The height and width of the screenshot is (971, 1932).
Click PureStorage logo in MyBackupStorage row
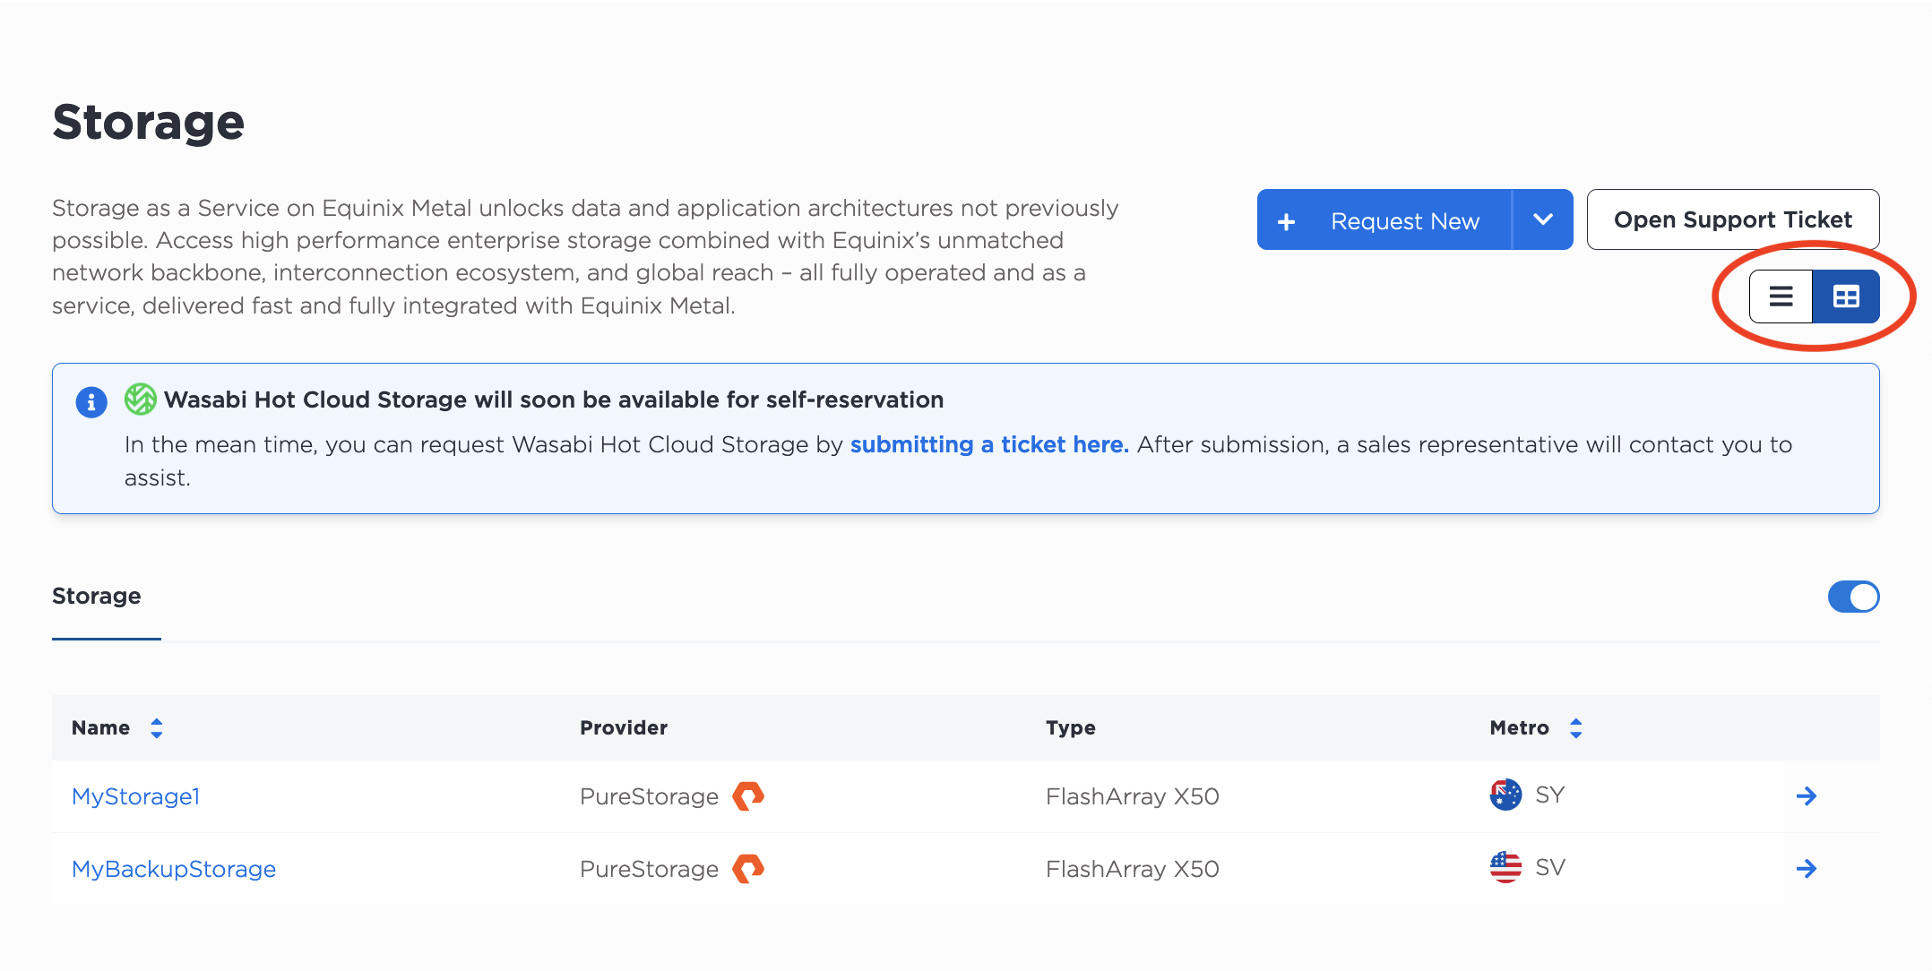point(748,868)
